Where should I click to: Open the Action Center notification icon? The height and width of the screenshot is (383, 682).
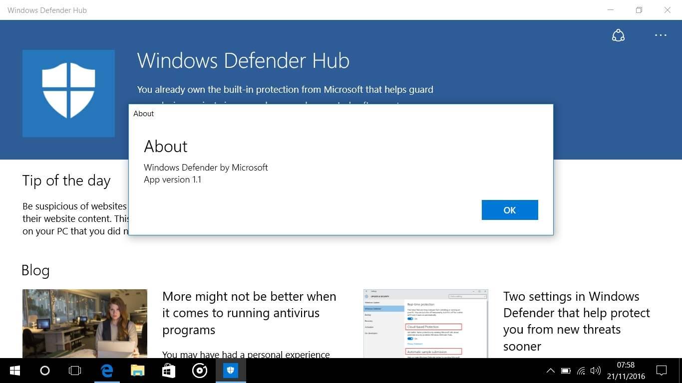[662, 371]
